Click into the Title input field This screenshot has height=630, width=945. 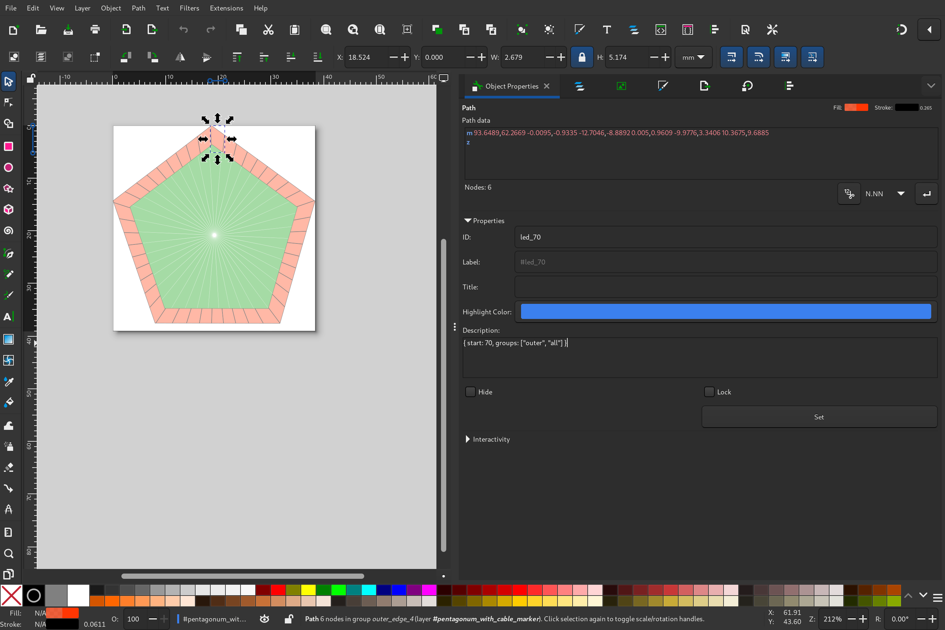pos(725,287)
